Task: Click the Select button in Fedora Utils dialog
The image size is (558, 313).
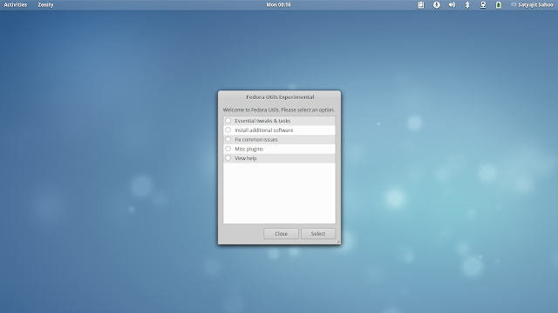Action: pyautogui.click(x=317, y=234)
